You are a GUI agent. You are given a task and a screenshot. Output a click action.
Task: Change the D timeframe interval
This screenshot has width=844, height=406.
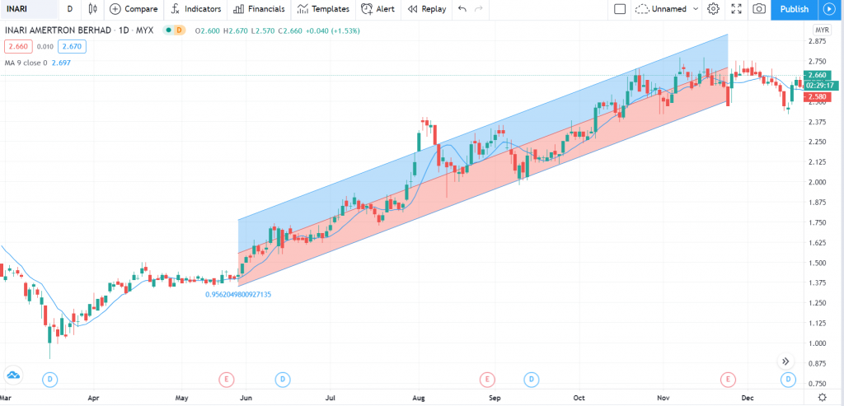tap(69, 9)
